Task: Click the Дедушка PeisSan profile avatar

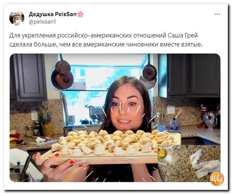Action: (x=17, y=18)
